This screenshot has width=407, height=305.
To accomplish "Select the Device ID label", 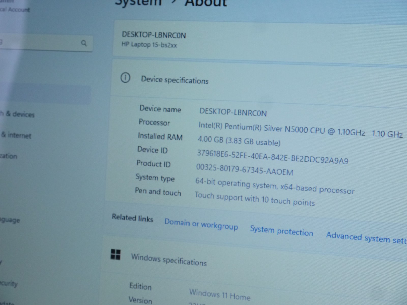I will [x=152, y=150].
